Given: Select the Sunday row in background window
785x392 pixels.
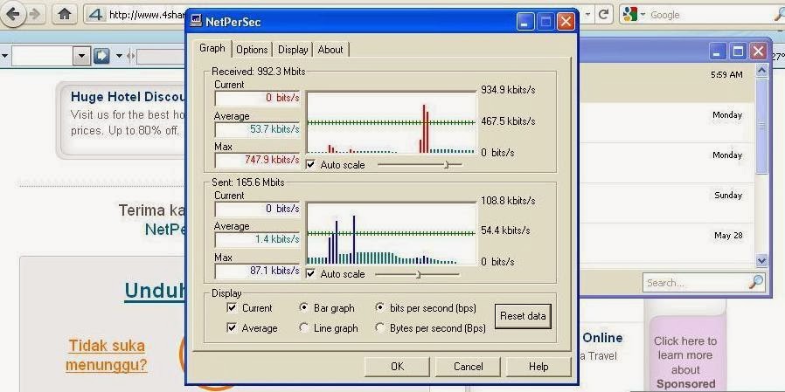Looking at the screenshot, I should click(666, 203).
